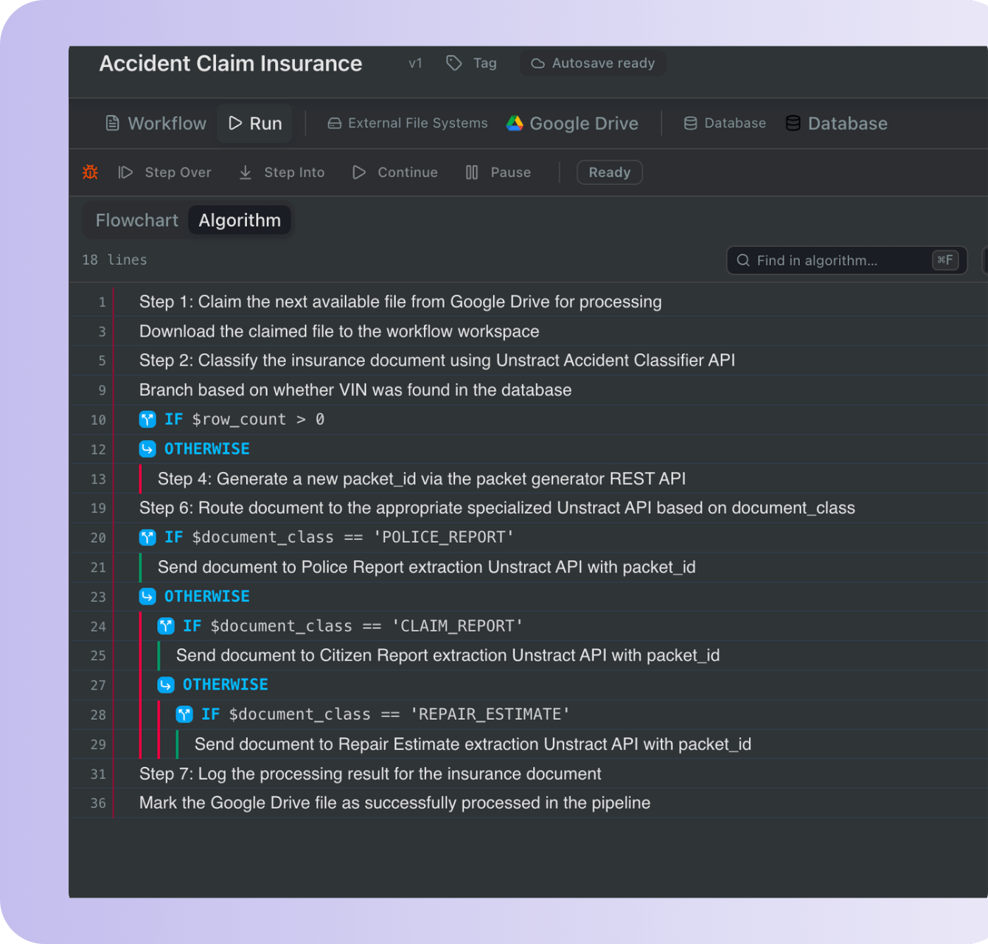Screen dimensions: 988x944
Task: Click the External File Systems label
Action: (x=418, y=123)
